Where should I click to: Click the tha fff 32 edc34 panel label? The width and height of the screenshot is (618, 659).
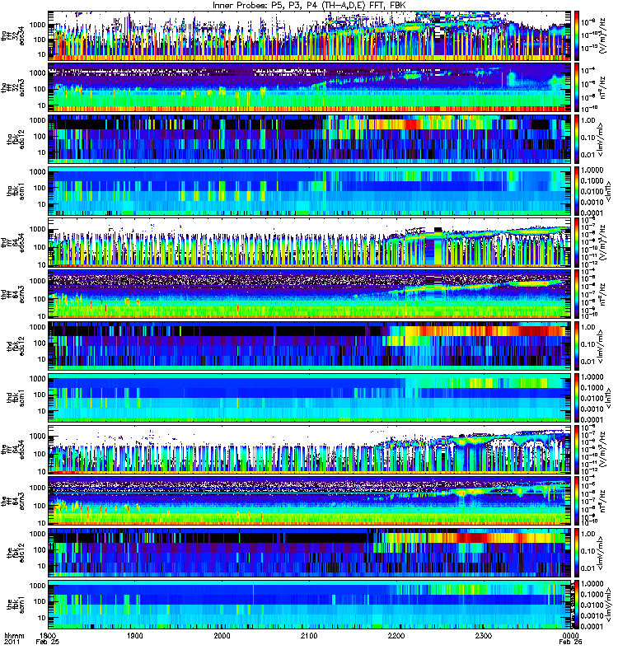(x=12, y=35)
